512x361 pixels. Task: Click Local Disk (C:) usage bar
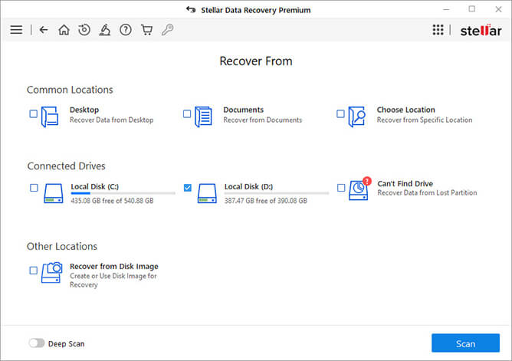tap(123, 193)
